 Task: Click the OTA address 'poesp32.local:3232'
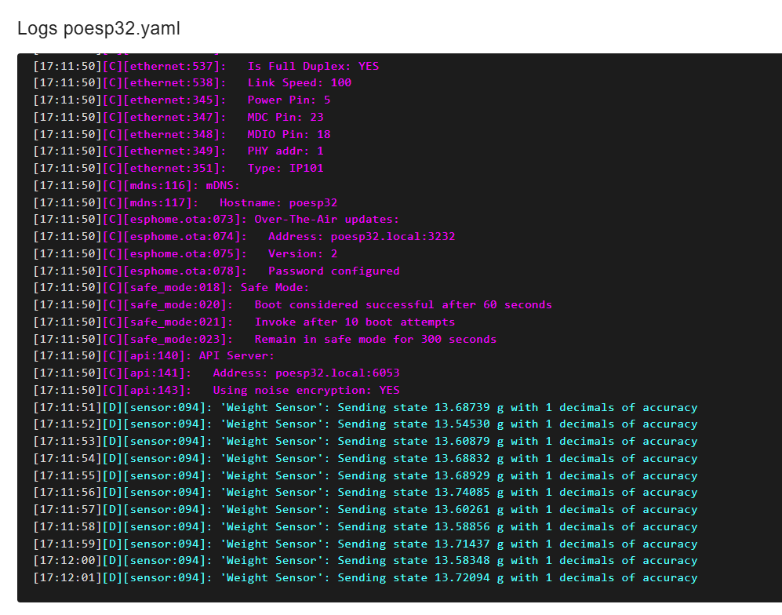click(393, 236)
